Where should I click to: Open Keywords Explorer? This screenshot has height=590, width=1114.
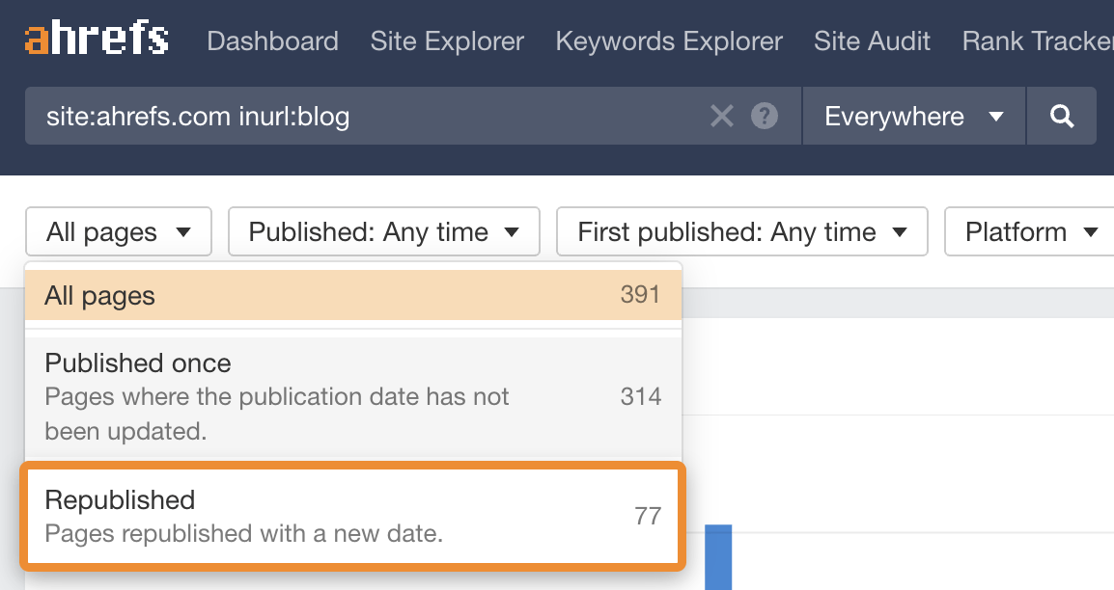click(669, 41)
